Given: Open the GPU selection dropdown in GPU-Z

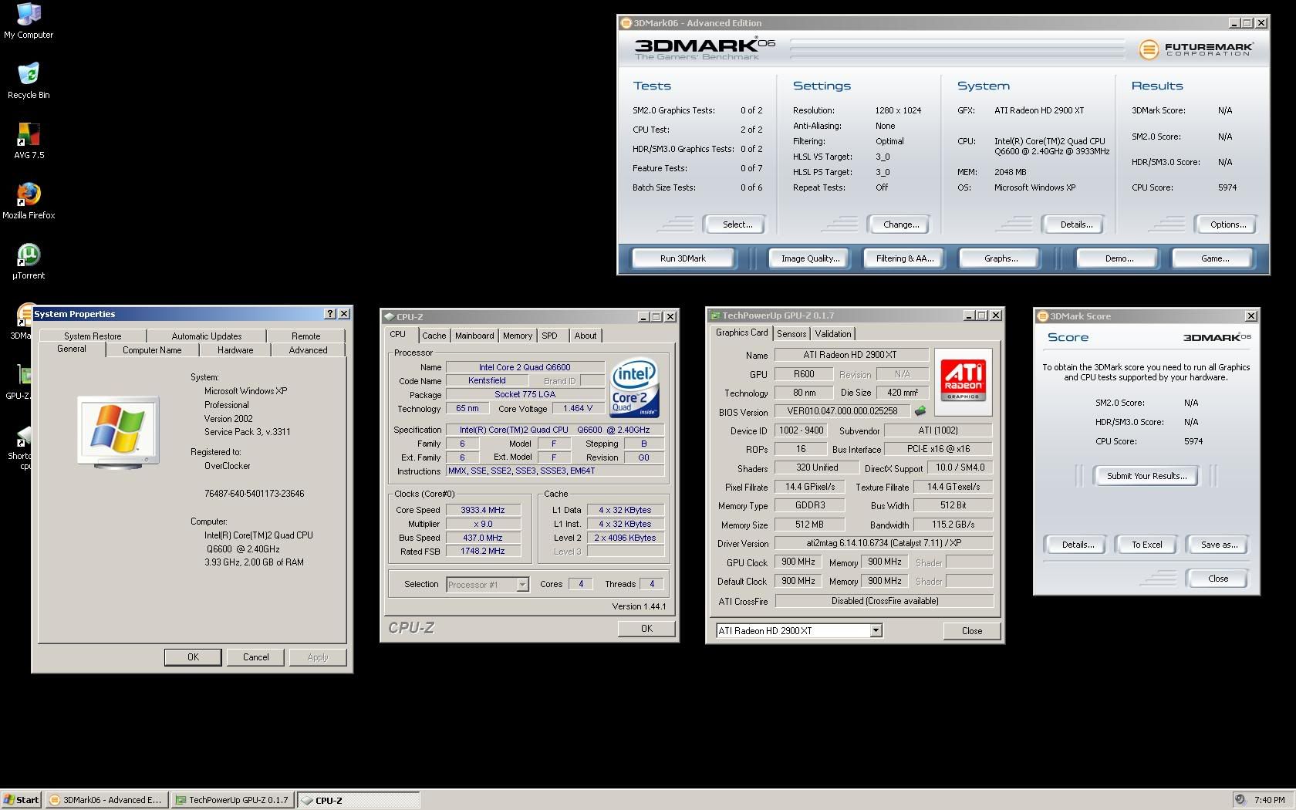Looking at the screenshot, I should [876, 631].
